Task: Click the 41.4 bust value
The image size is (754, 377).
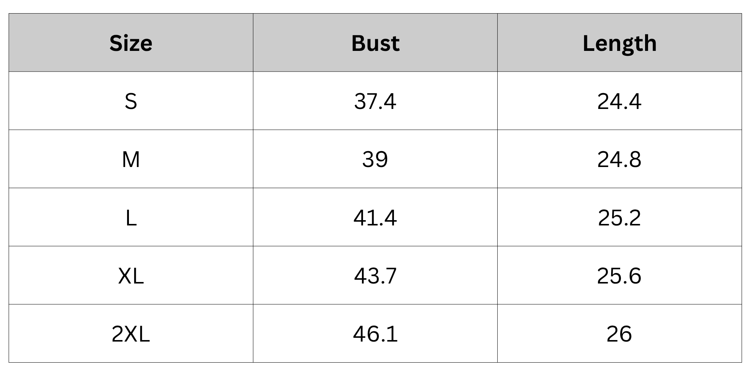Action: pos(375,217)
